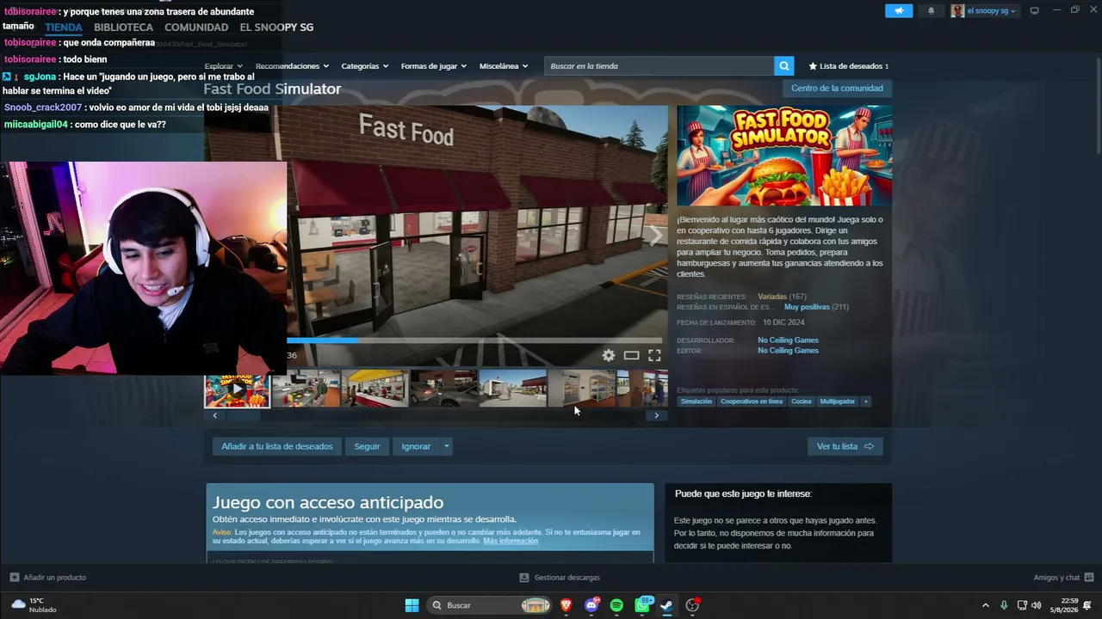
Task: Click Gestionar descargas in bottom bar
Action: [560, 578]
